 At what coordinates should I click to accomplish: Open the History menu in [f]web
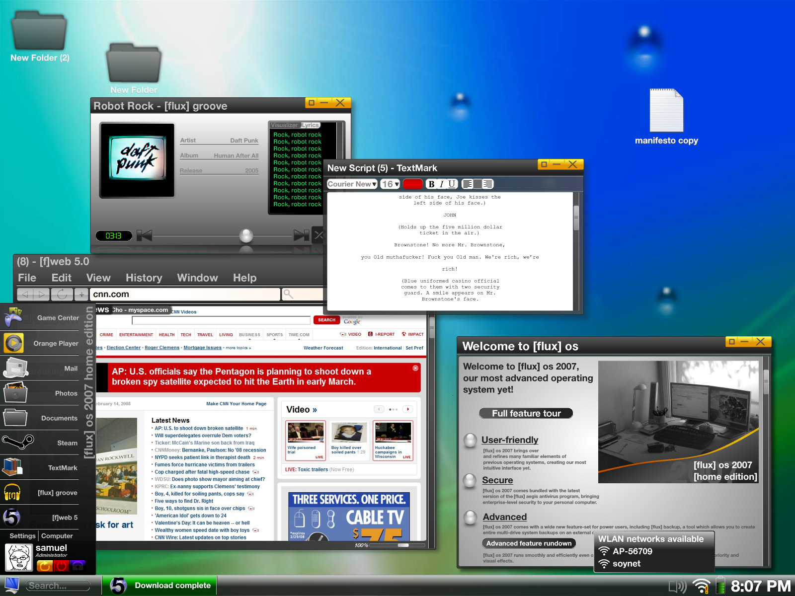144,278
